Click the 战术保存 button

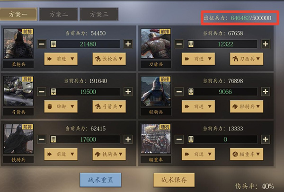[x=174, y=180]
